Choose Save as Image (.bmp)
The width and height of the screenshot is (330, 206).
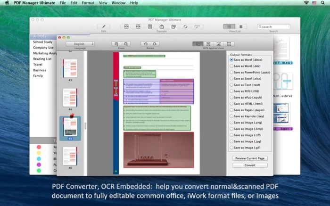pyautogui.click(x=247, y=129)
